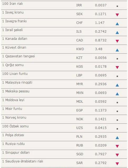Click the blue up arrow beside ILS

117,32
